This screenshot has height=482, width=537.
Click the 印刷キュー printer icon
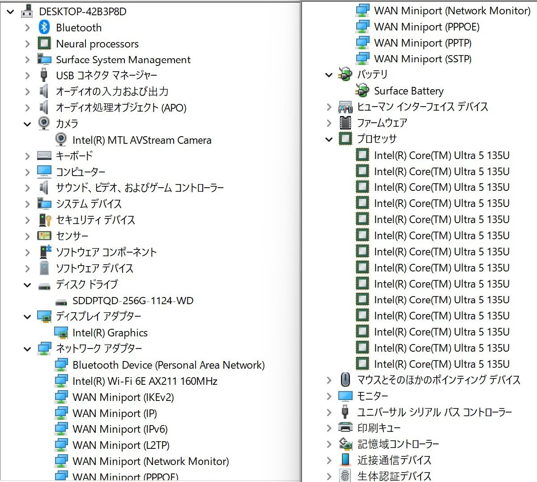345,428
